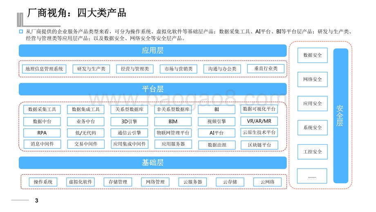Click the 系统安全 box

(313, 128)
